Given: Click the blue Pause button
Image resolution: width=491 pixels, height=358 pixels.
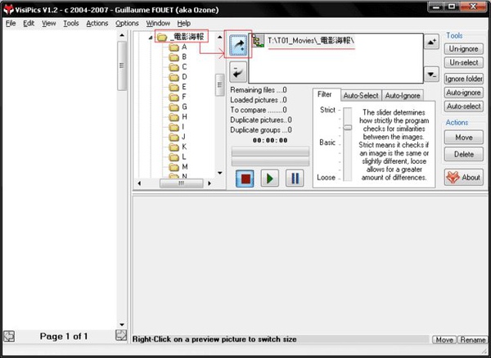Looking at the screenshot, I should (x=295, y=179).
